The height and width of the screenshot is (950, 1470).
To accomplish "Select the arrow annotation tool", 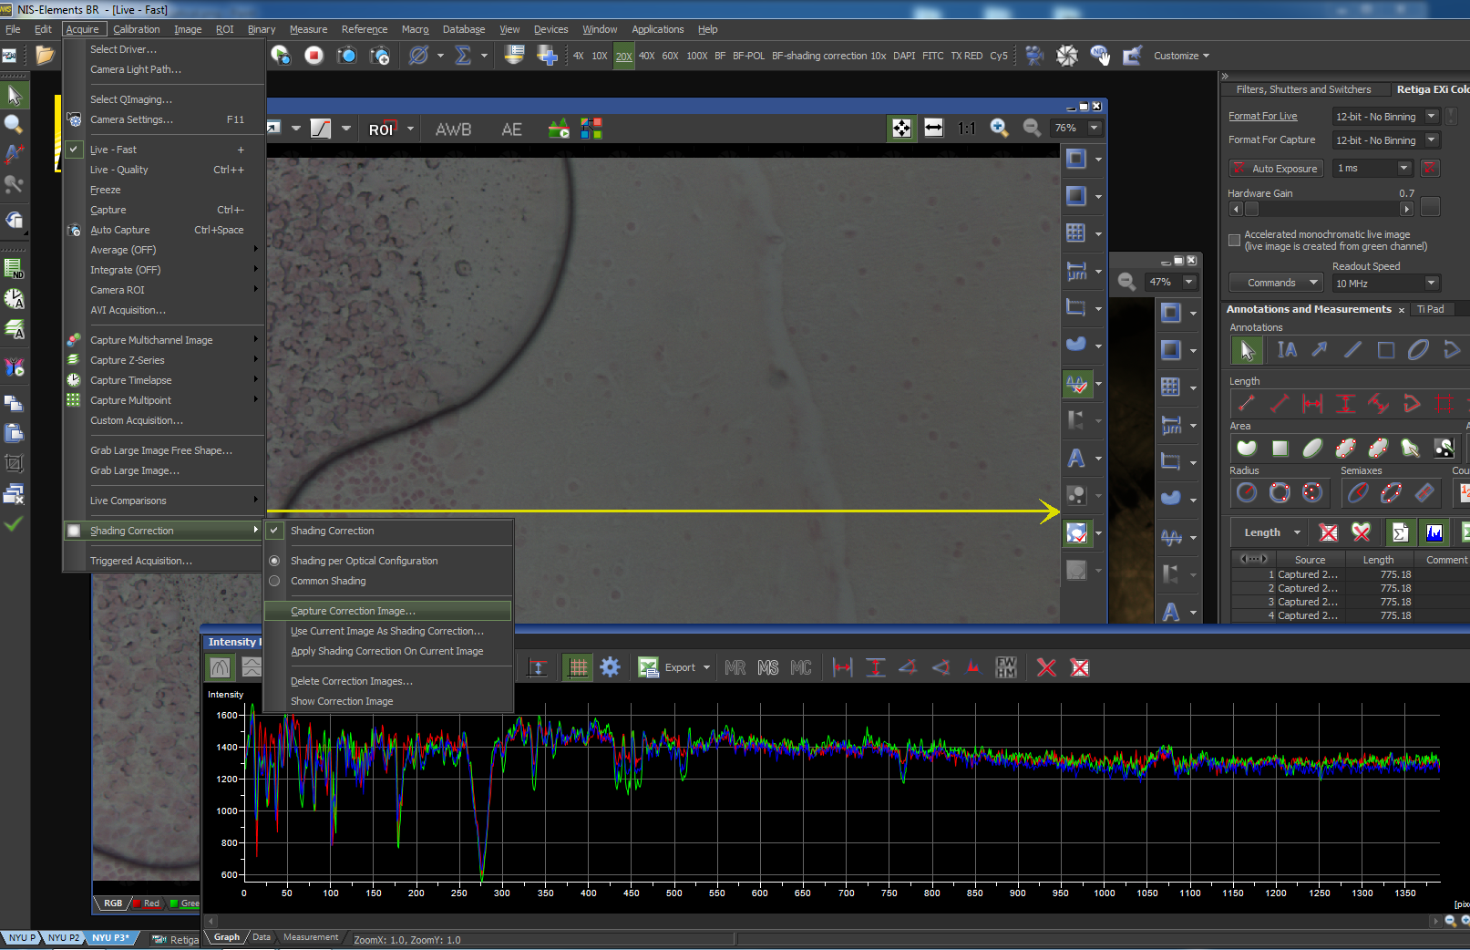I will pos(1320,350).
